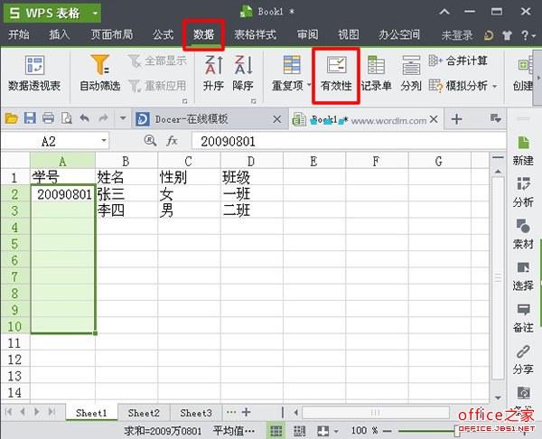This screenshot has height=439, width=542.
Task: Expand the 重复项 dropdown arrow
Action: coord(309,85)
